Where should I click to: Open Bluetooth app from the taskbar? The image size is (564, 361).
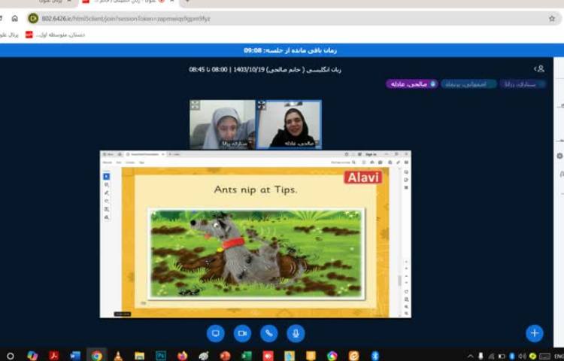(x=374, y=356)
